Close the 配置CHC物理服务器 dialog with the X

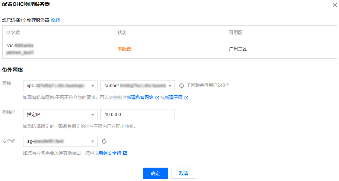coord(334,5)
